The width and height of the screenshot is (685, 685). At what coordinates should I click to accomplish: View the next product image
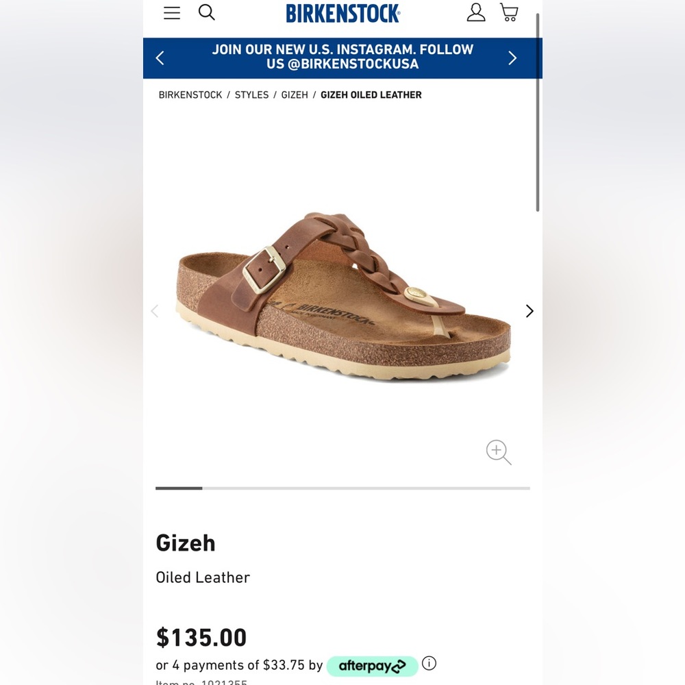529,311
